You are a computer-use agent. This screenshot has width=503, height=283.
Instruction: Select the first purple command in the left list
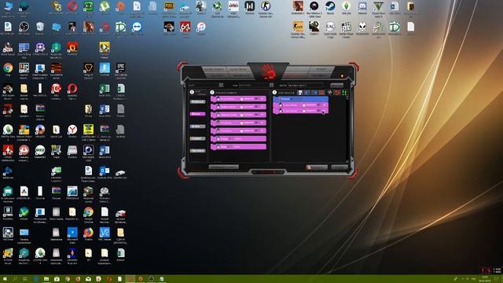tap(238, 99)
